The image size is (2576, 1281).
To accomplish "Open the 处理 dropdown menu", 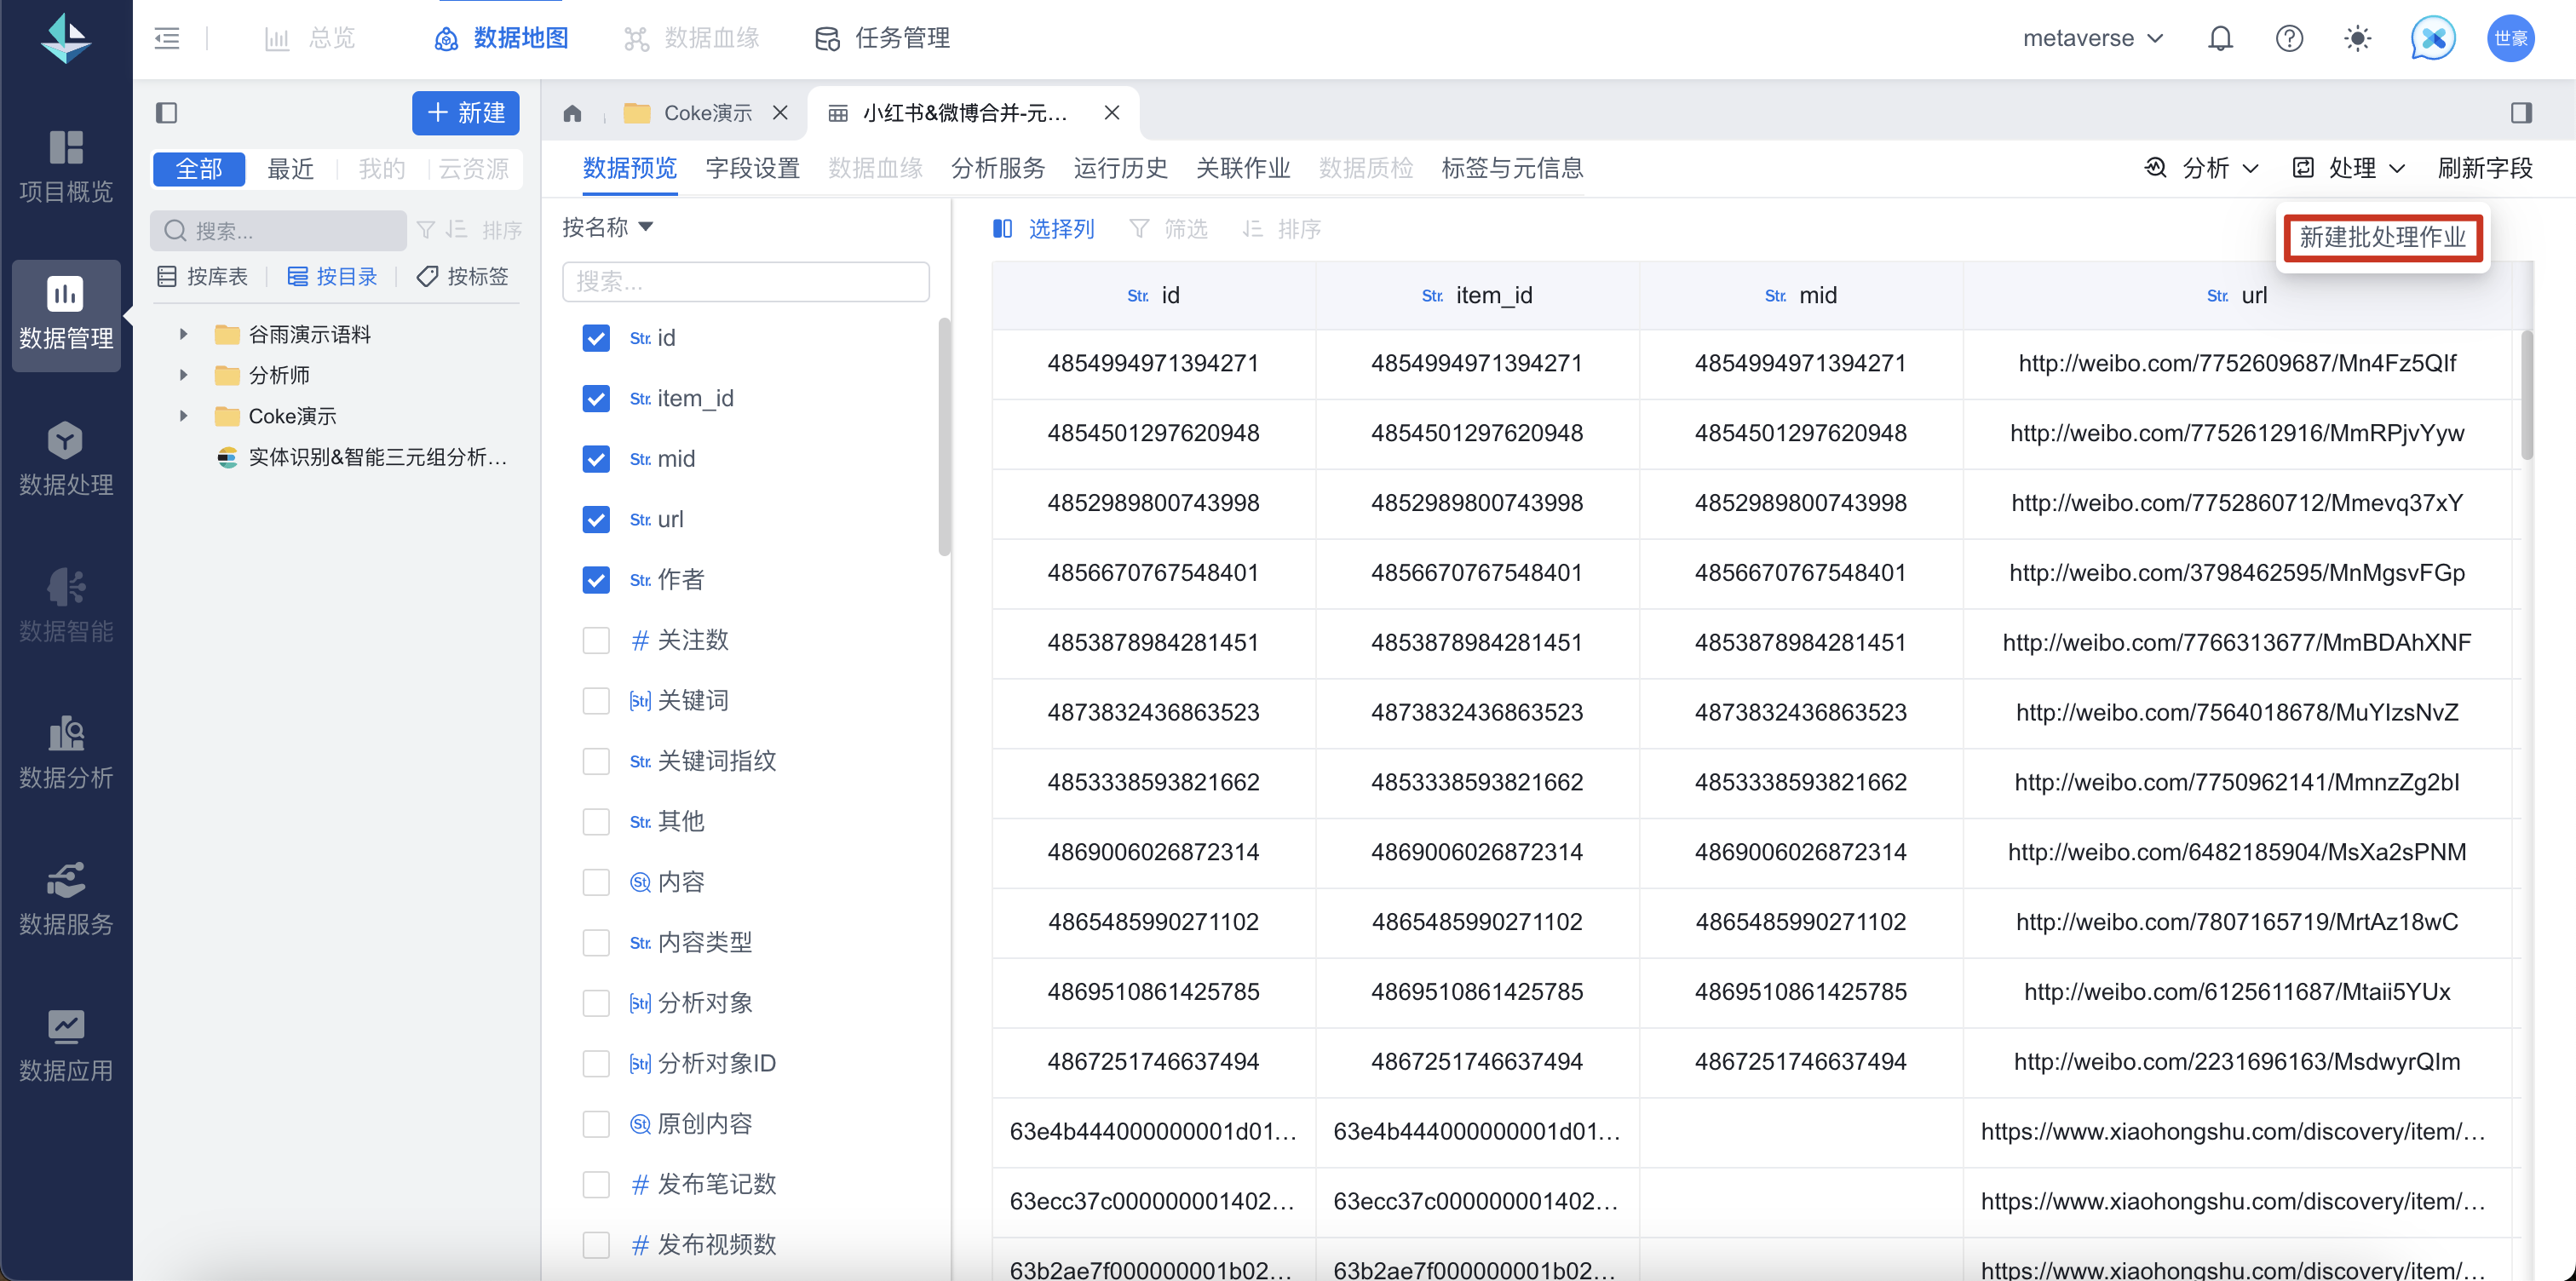I will point(2349,168).
